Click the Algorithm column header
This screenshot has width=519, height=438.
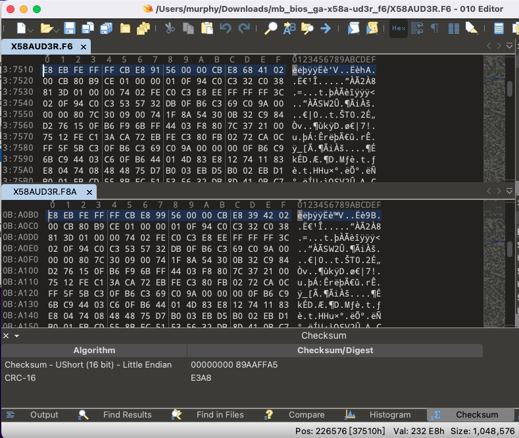pyautogui.click(x=94, y=351)
